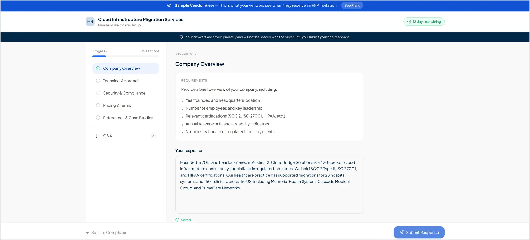Click the green Saved check icon
Image resolution: width=530 pixels, height=240 pixels.
pyautogui.click(x=177, y=220)
